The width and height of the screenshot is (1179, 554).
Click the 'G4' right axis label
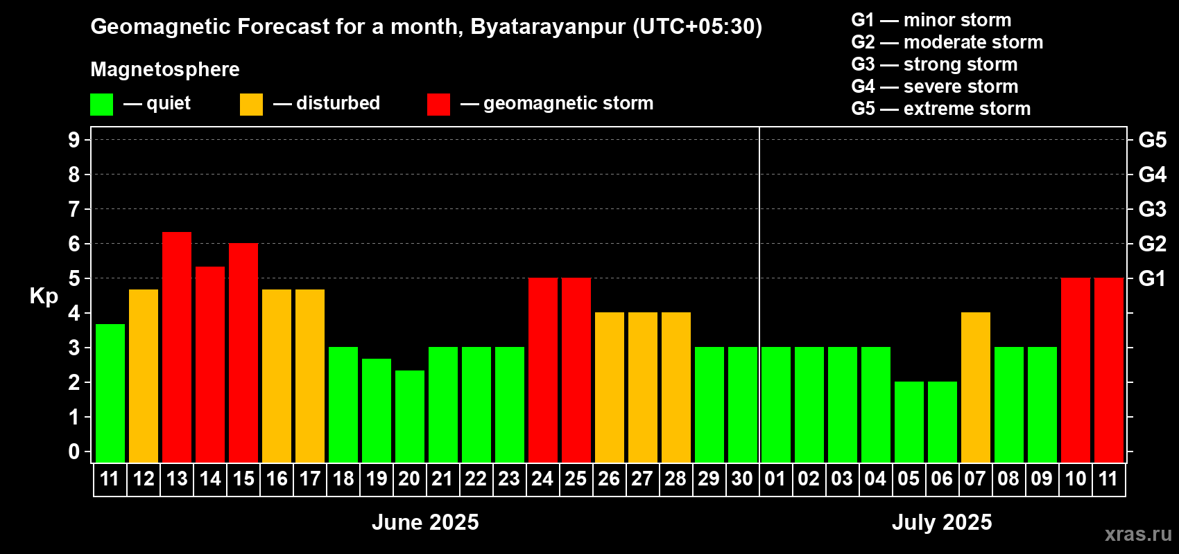tap(1153, 175)
